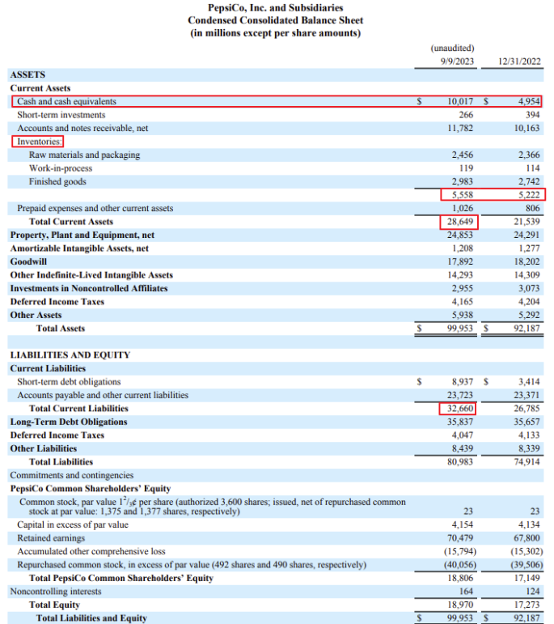The height and width of the screenshot is (624, 554).
Task: Click 'Accounts and notes receivable, net' label
Action: point(82,128)
